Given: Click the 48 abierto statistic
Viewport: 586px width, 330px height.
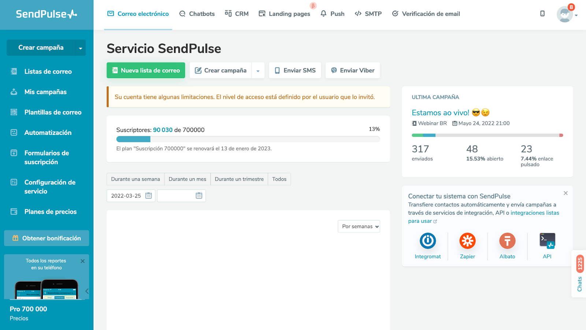Looking at the screenshot, I should click(x=485, y=153).
